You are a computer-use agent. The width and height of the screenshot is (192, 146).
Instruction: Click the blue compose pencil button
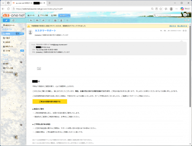click(6, 20)
